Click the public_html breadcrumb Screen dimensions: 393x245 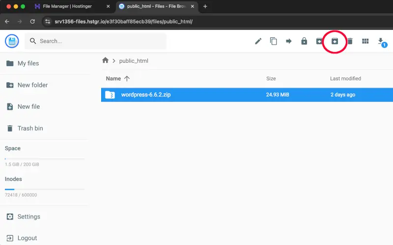(x=134, y=61)
